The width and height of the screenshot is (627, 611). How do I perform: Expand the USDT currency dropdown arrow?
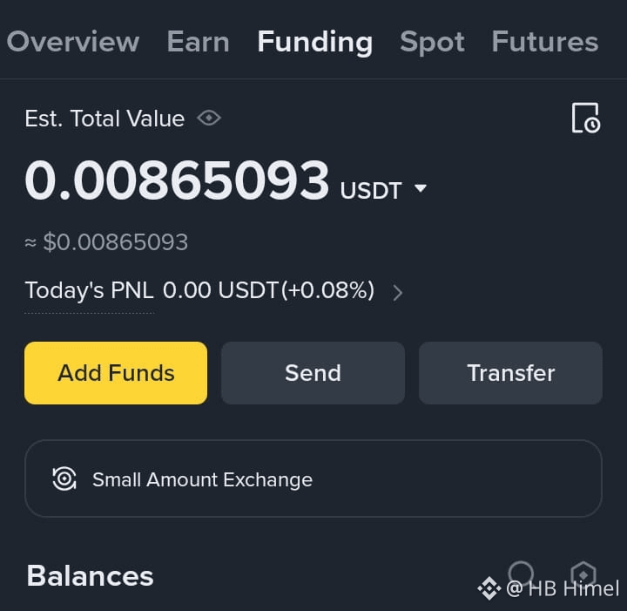pyautogui.click(x=421, y=187)
